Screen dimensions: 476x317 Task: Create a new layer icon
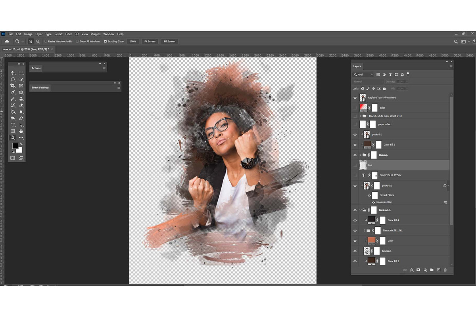[438, 270]
